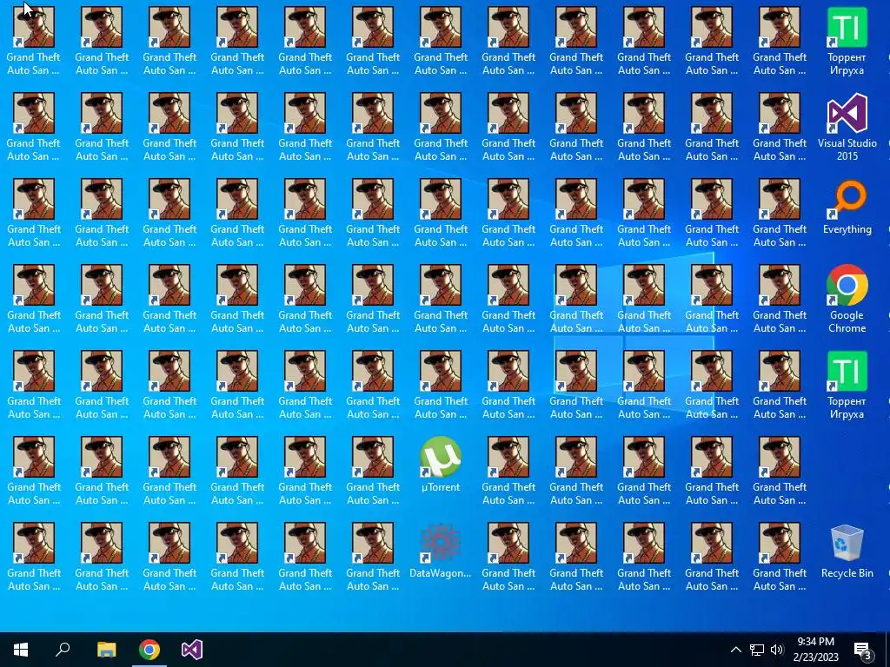Launch Visual Studio from the taskbar

pos(192,650)
